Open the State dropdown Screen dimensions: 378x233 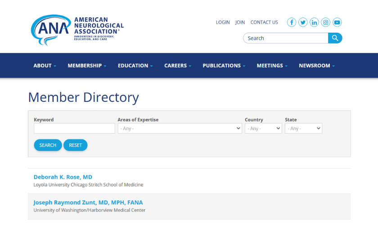(303, 128)
